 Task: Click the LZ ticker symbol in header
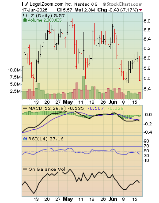25,4
